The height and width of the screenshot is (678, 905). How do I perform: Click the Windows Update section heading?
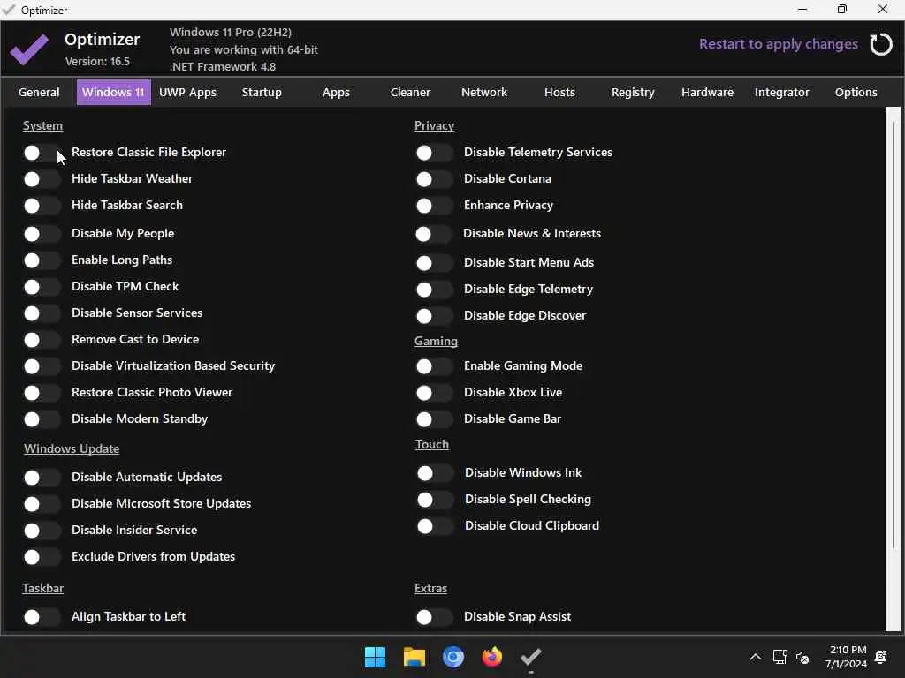coord(72,448)
